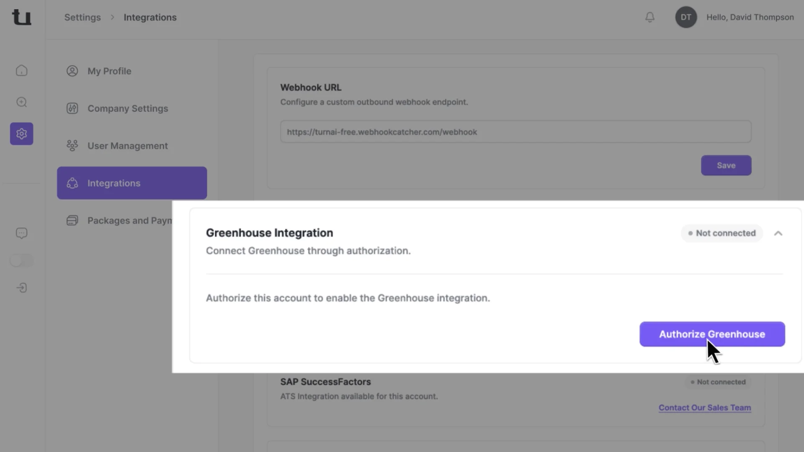Select Integrations menu item
Screen dimensions: 804x452
132,183
